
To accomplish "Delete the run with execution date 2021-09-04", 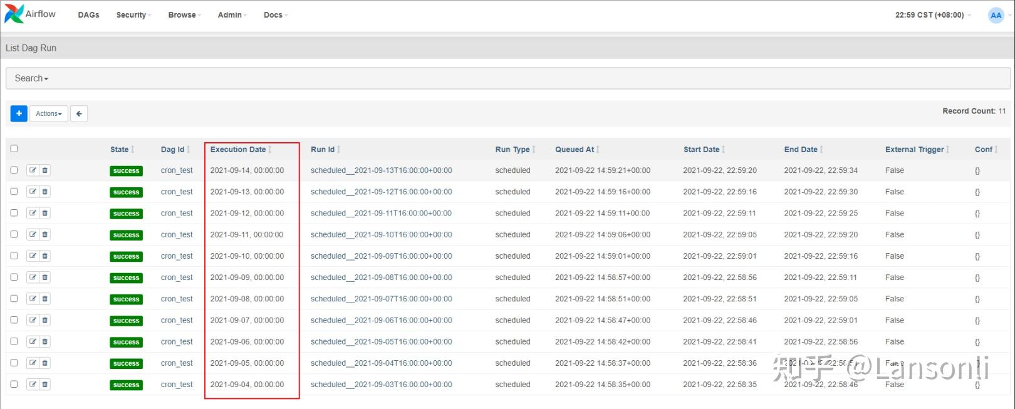I will tap(45, 384).
